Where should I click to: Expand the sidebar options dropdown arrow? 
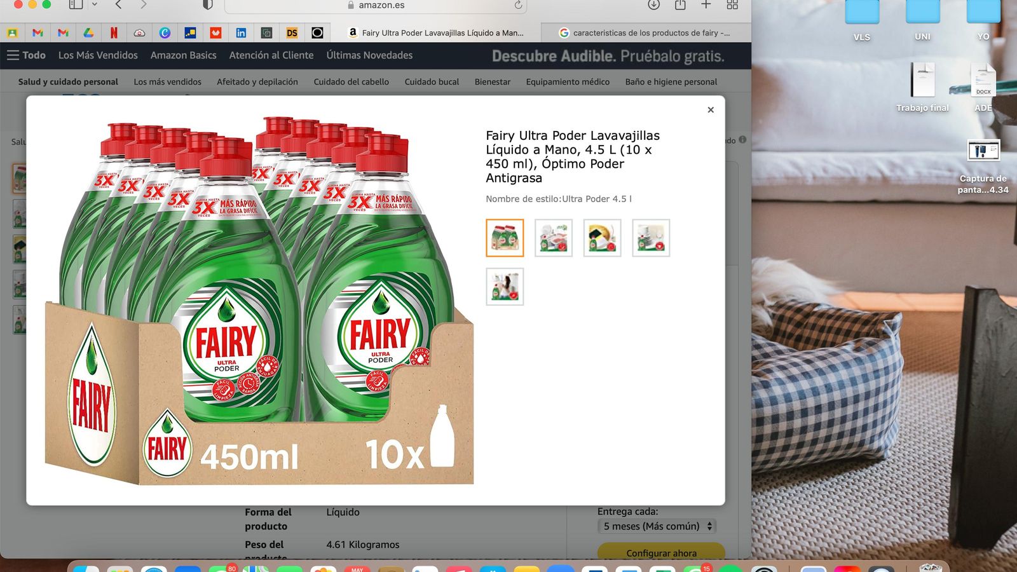point(95,5)
